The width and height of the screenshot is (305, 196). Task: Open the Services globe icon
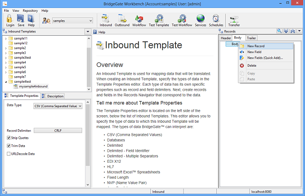200,19
